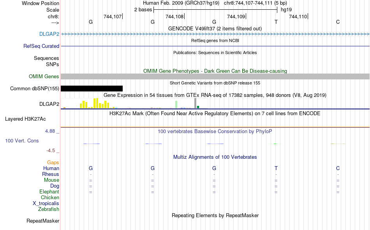Click the T base in the sequence row

pos(276,22)
